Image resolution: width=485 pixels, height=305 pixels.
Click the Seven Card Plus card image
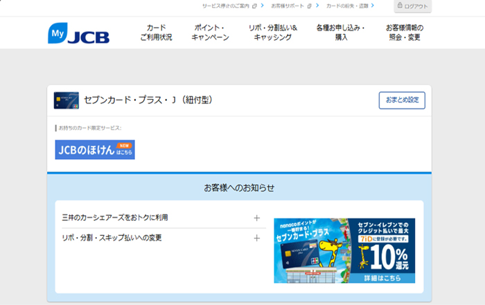[66, 100]
